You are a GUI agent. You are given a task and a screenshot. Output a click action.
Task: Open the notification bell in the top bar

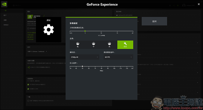pyautogui.click(x=170, y=5)
